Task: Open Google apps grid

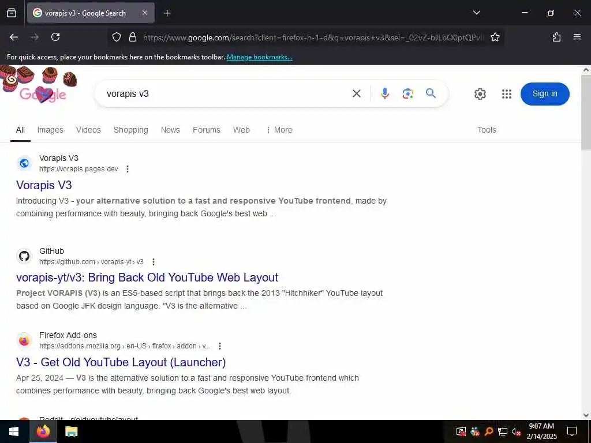Action: click(507, 94)
